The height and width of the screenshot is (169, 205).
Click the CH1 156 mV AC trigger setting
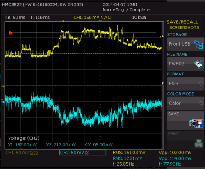pyautogui.click(x=92, y=18)
